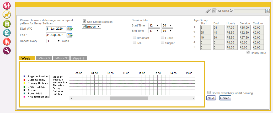Click age group 2 Start 25 field
This screenshot has height=113, width=273.
206,33
